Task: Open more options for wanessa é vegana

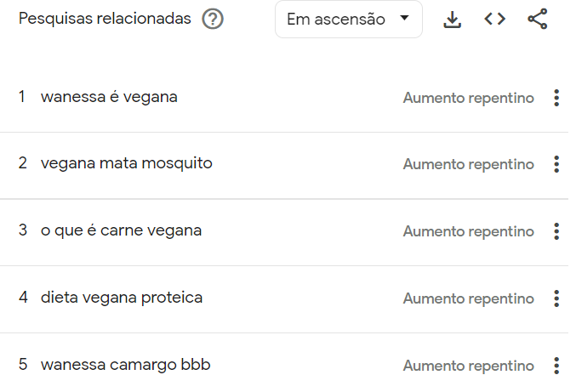Action: click(556, 98)
